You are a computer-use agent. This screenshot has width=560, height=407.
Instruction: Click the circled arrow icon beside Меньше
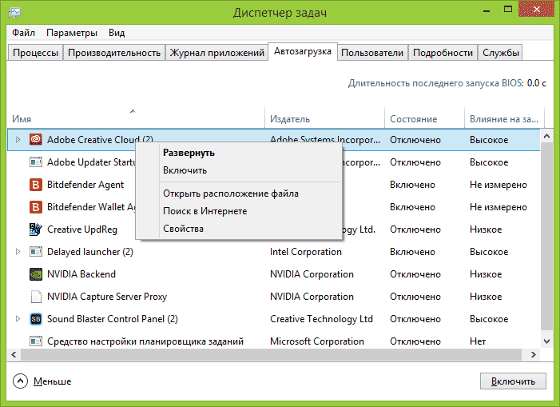click(x=20, y=381)
